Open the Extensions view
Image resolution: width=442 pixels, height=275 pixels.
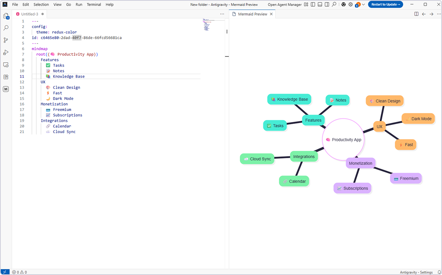tap(6, 77)
